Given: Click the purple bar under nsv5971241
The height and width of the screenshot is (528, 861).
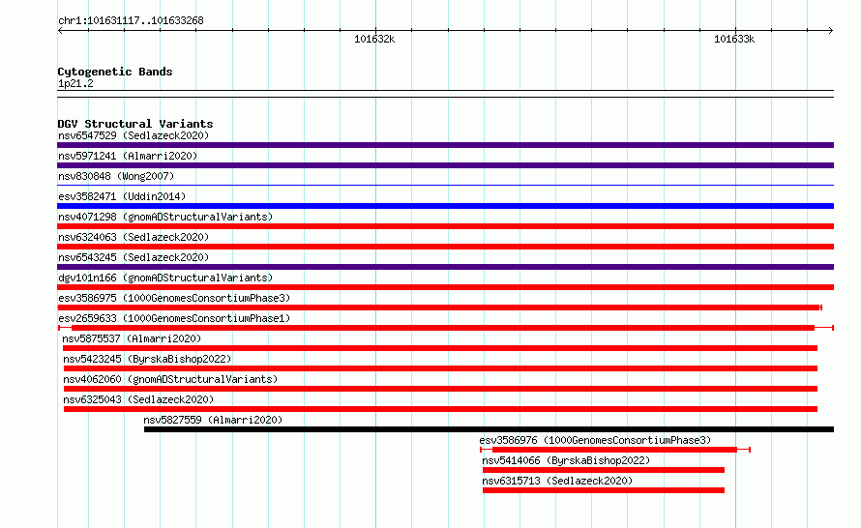Looking at the screenshot, I should 445,165.
